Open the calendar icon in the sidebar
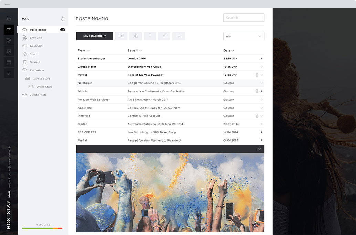This screenshot has width=356, height=235. coord(9,62)
